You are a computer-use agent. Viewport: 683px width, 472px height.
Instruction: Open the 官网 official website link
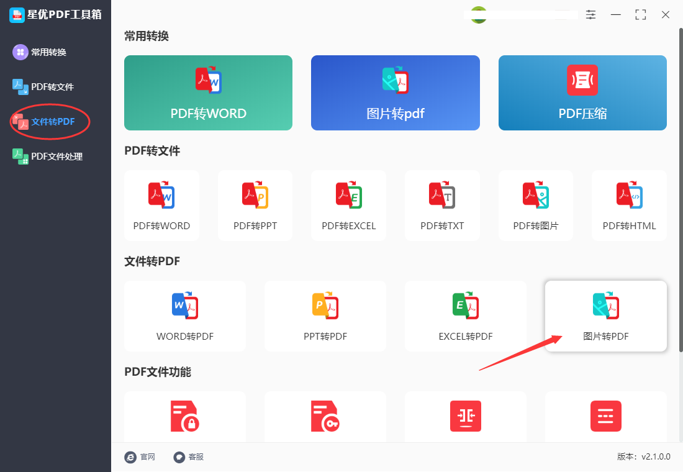[x=140, y=456]
